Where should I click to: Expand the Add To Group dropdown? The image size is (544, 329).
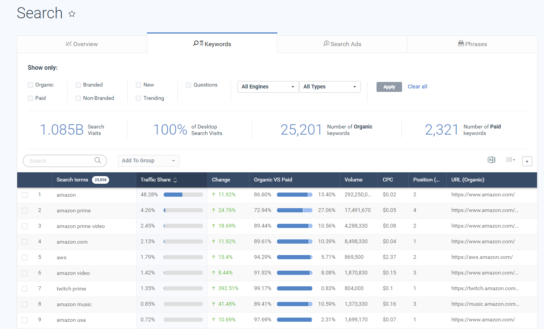[149, 161]
